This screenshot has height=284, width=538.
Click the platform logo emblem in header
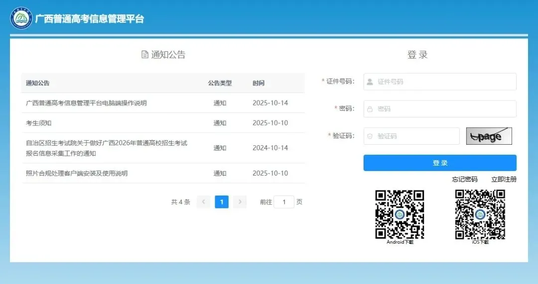tap(21, 18)
